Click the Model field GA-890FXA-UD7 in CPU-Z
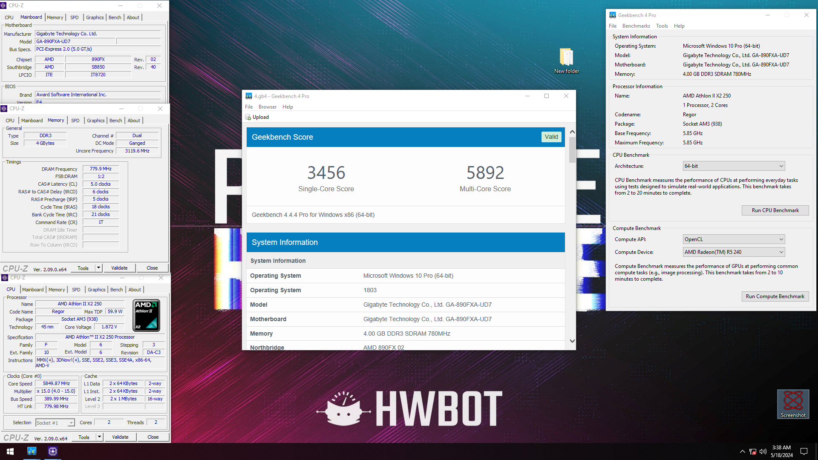The image size is (818, 460). (x=75, y=41)
